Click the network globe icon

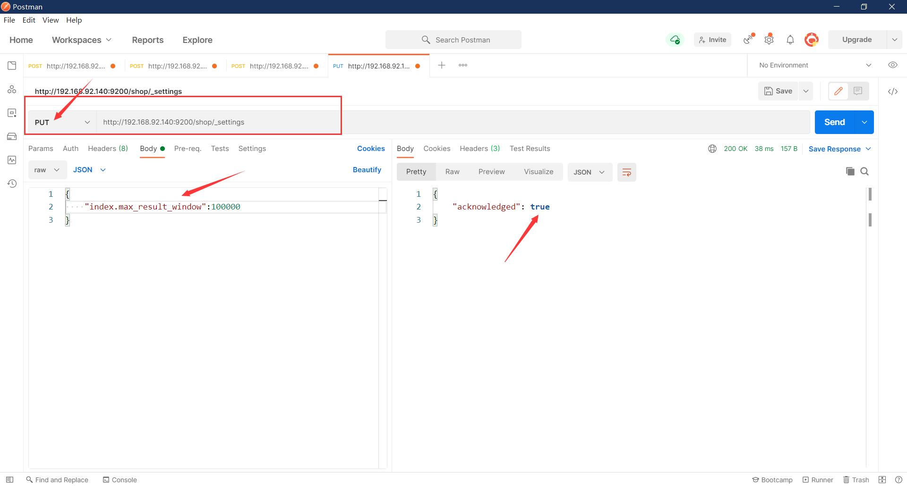pos(712,149)
